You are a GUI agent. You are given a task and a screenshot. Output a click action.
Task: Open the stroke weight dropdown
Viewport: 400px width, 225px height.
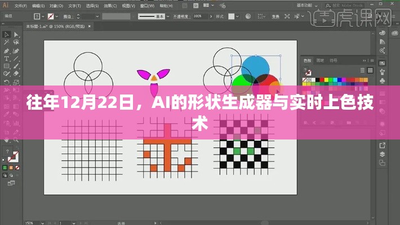coord(97,16)
